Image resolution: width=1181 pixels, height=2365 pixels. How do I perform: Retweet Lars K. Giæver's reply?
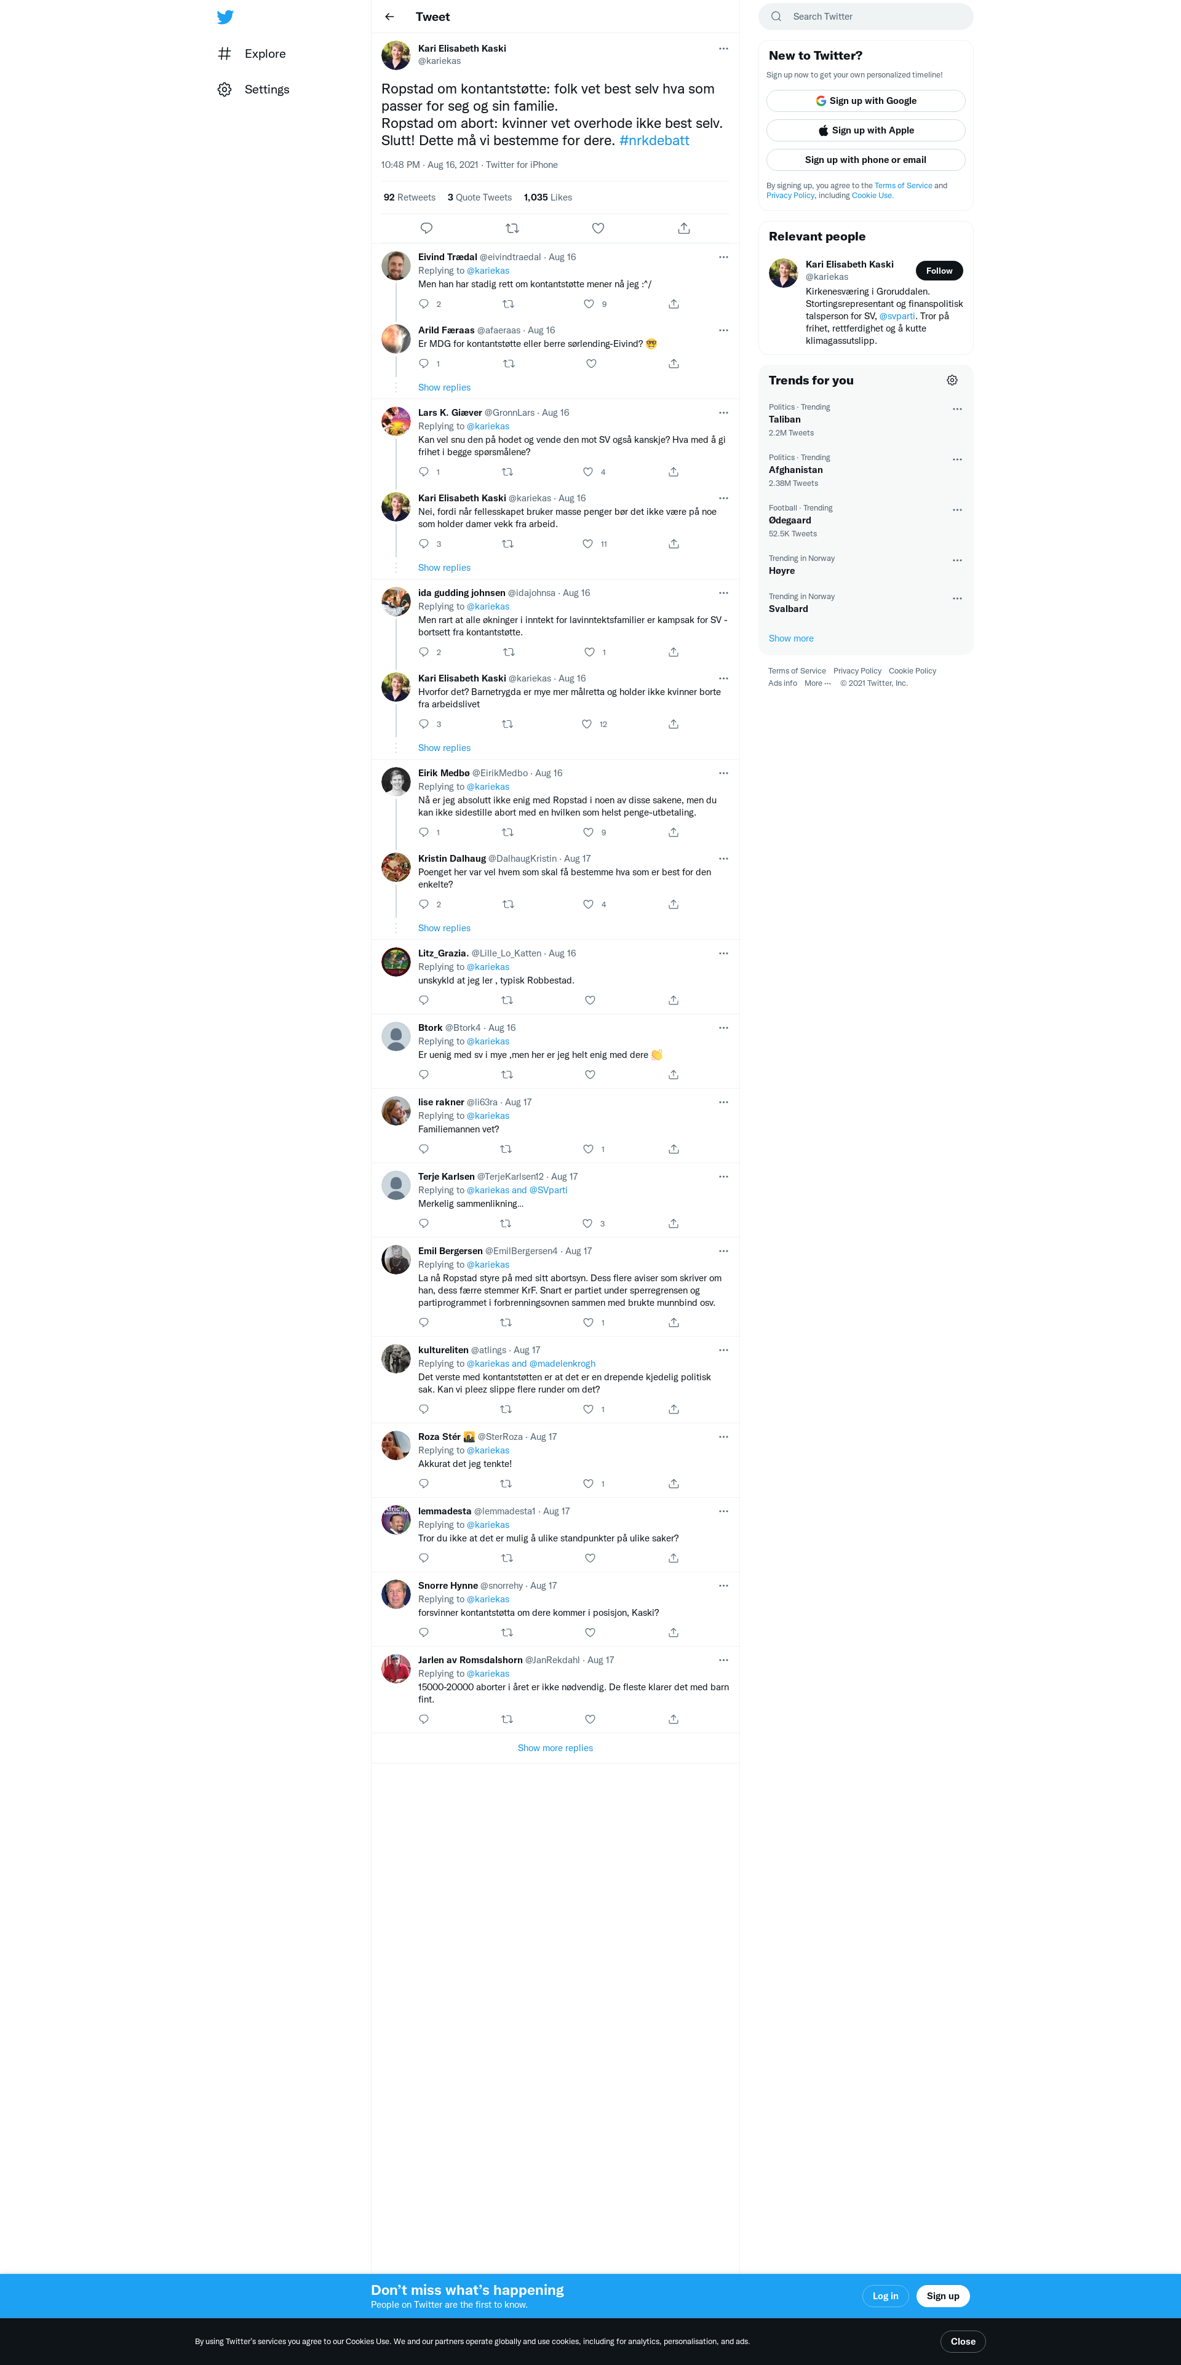click(x=507, y=472)
